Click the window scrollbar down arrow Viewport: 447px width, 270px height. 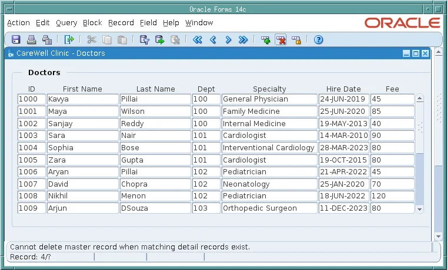tap(438, 236)
